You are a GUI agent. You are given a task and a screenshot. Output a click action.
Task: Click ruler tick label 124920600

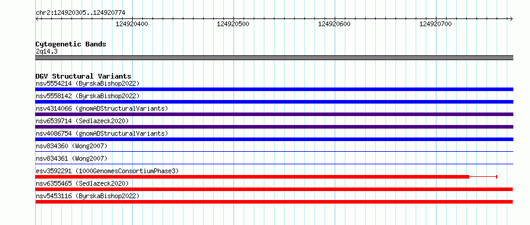coord(334,24)
